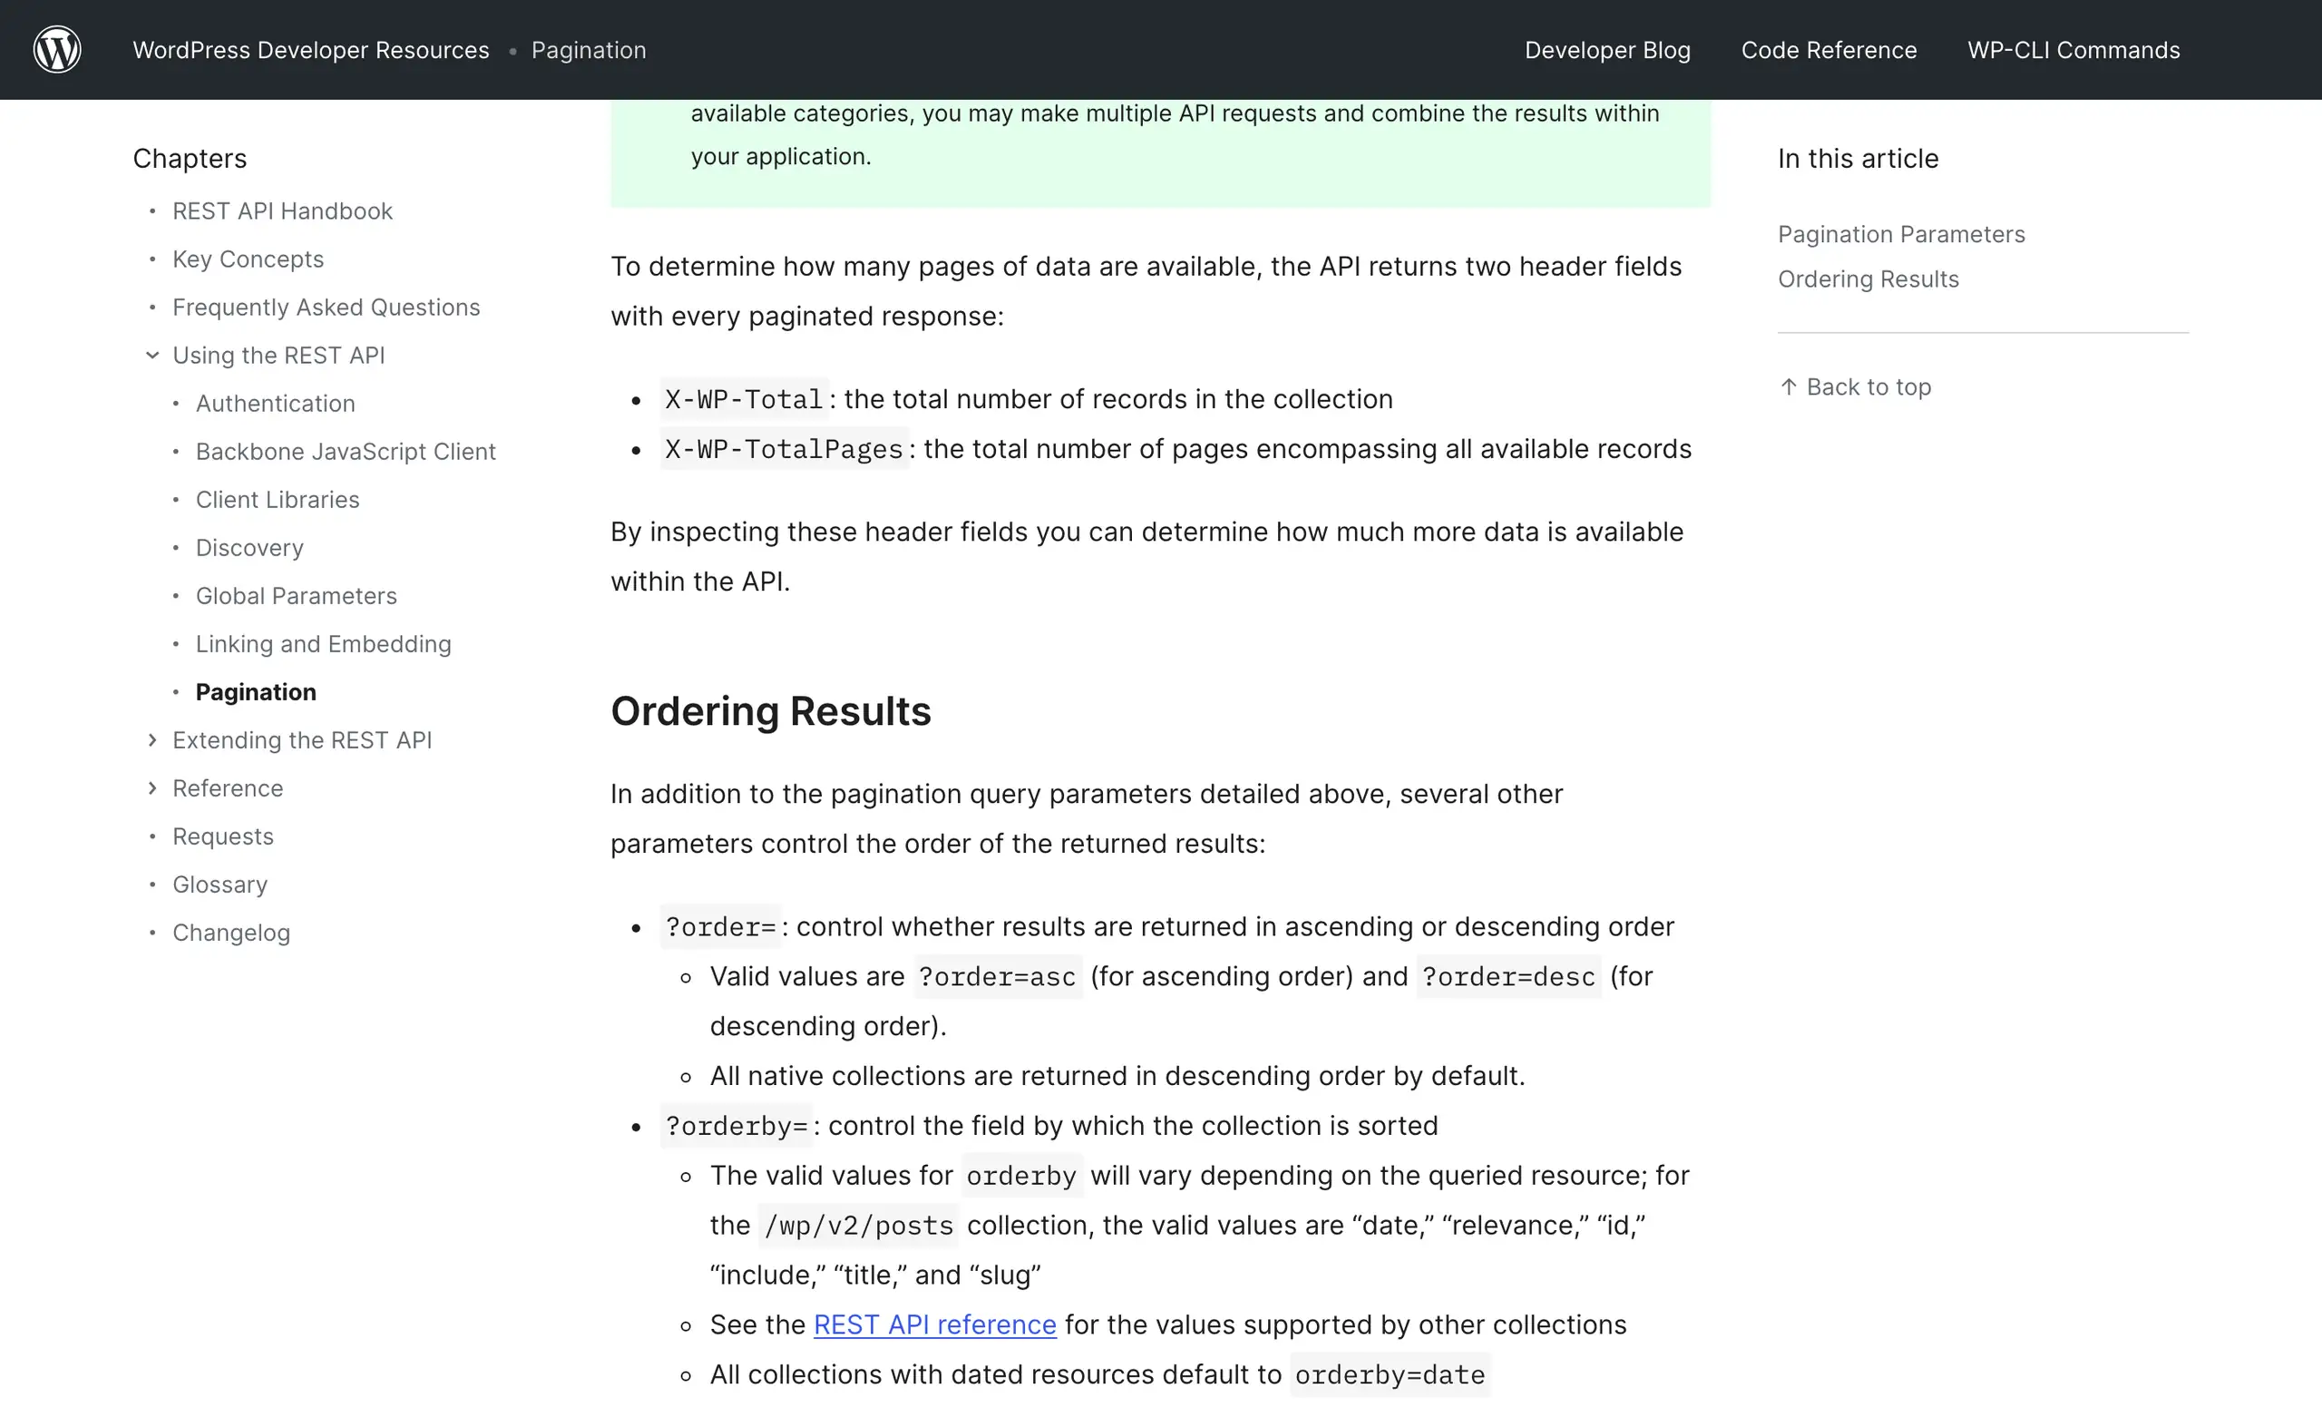This screenshot has height=1427, width=2322.
Task: Click the Back to top link text
Action: point(1868,387)
